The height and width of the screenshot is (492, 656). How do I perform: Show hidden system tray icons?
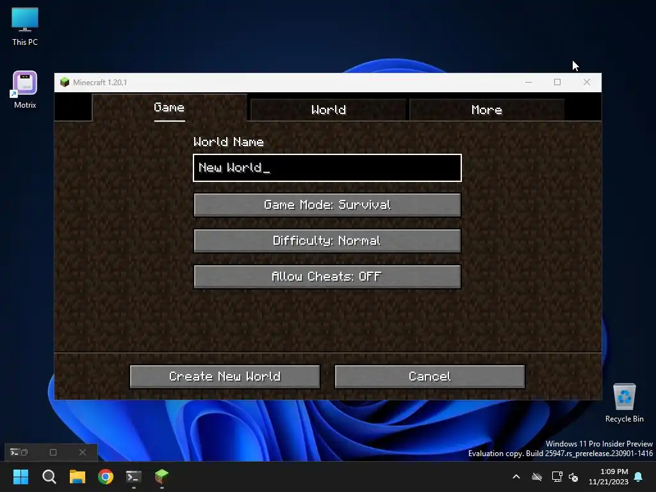point(516,477)
